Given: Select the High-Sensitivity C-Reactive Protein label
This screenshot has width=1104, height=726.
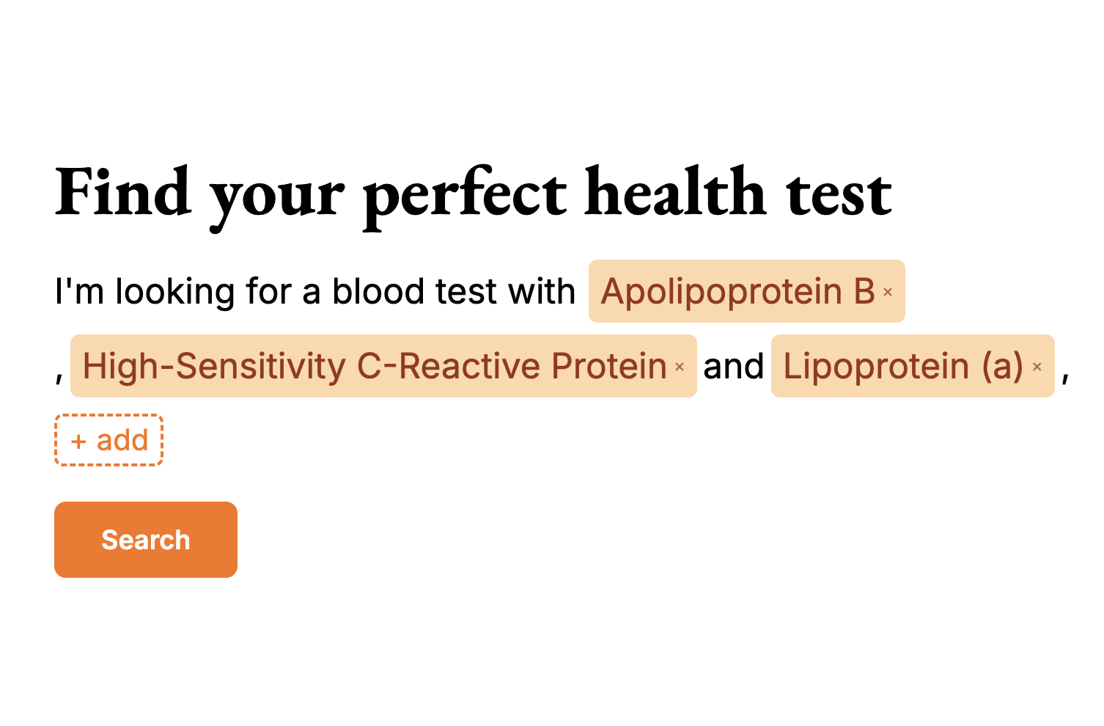Looking at the screenshot, I should click(374, 366).
